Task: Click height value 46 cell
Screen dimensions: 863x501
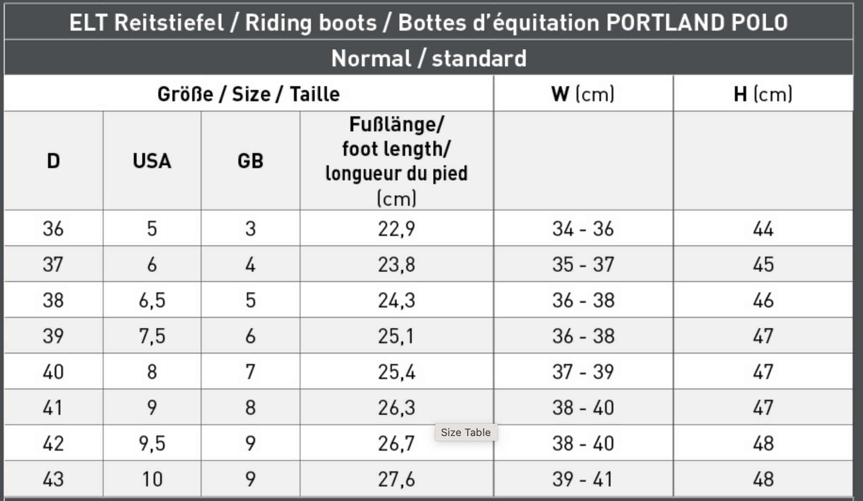Action: (x=763, y=300)
